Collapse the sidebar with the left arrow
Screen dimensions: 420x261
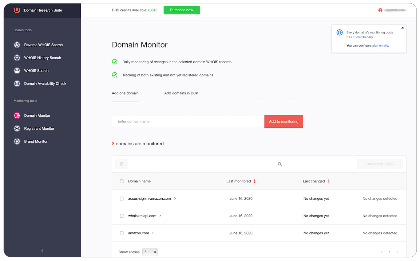42,251
